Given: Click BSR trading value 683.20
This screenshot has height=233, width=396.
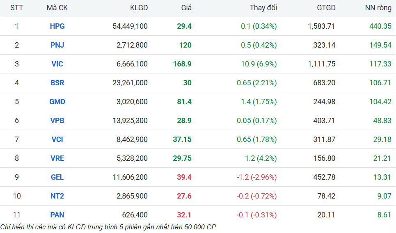Looking at the screenshot, I should tap(324, 83).
